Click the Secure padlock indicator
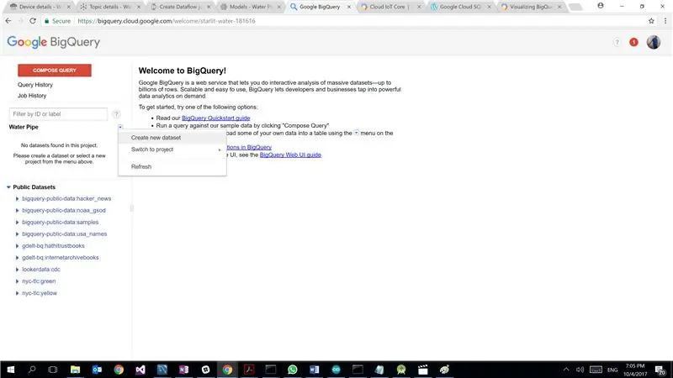 [x=57, y=20]
